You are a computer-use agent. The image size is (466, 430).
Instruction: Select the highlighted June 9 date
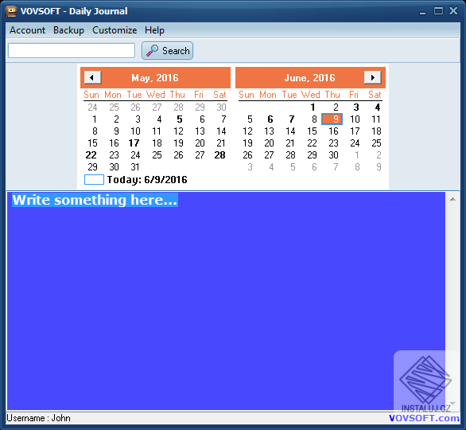(x=332, y=119)
